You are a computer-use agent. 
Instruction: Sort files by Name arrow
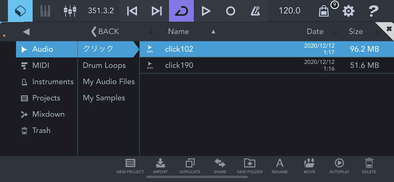(x=213, y=32)
